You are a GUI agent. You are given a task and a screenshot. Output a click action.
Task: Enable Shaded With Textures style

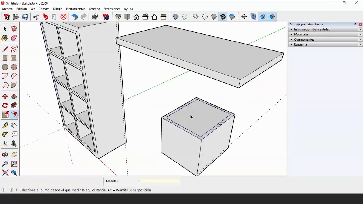223,17
